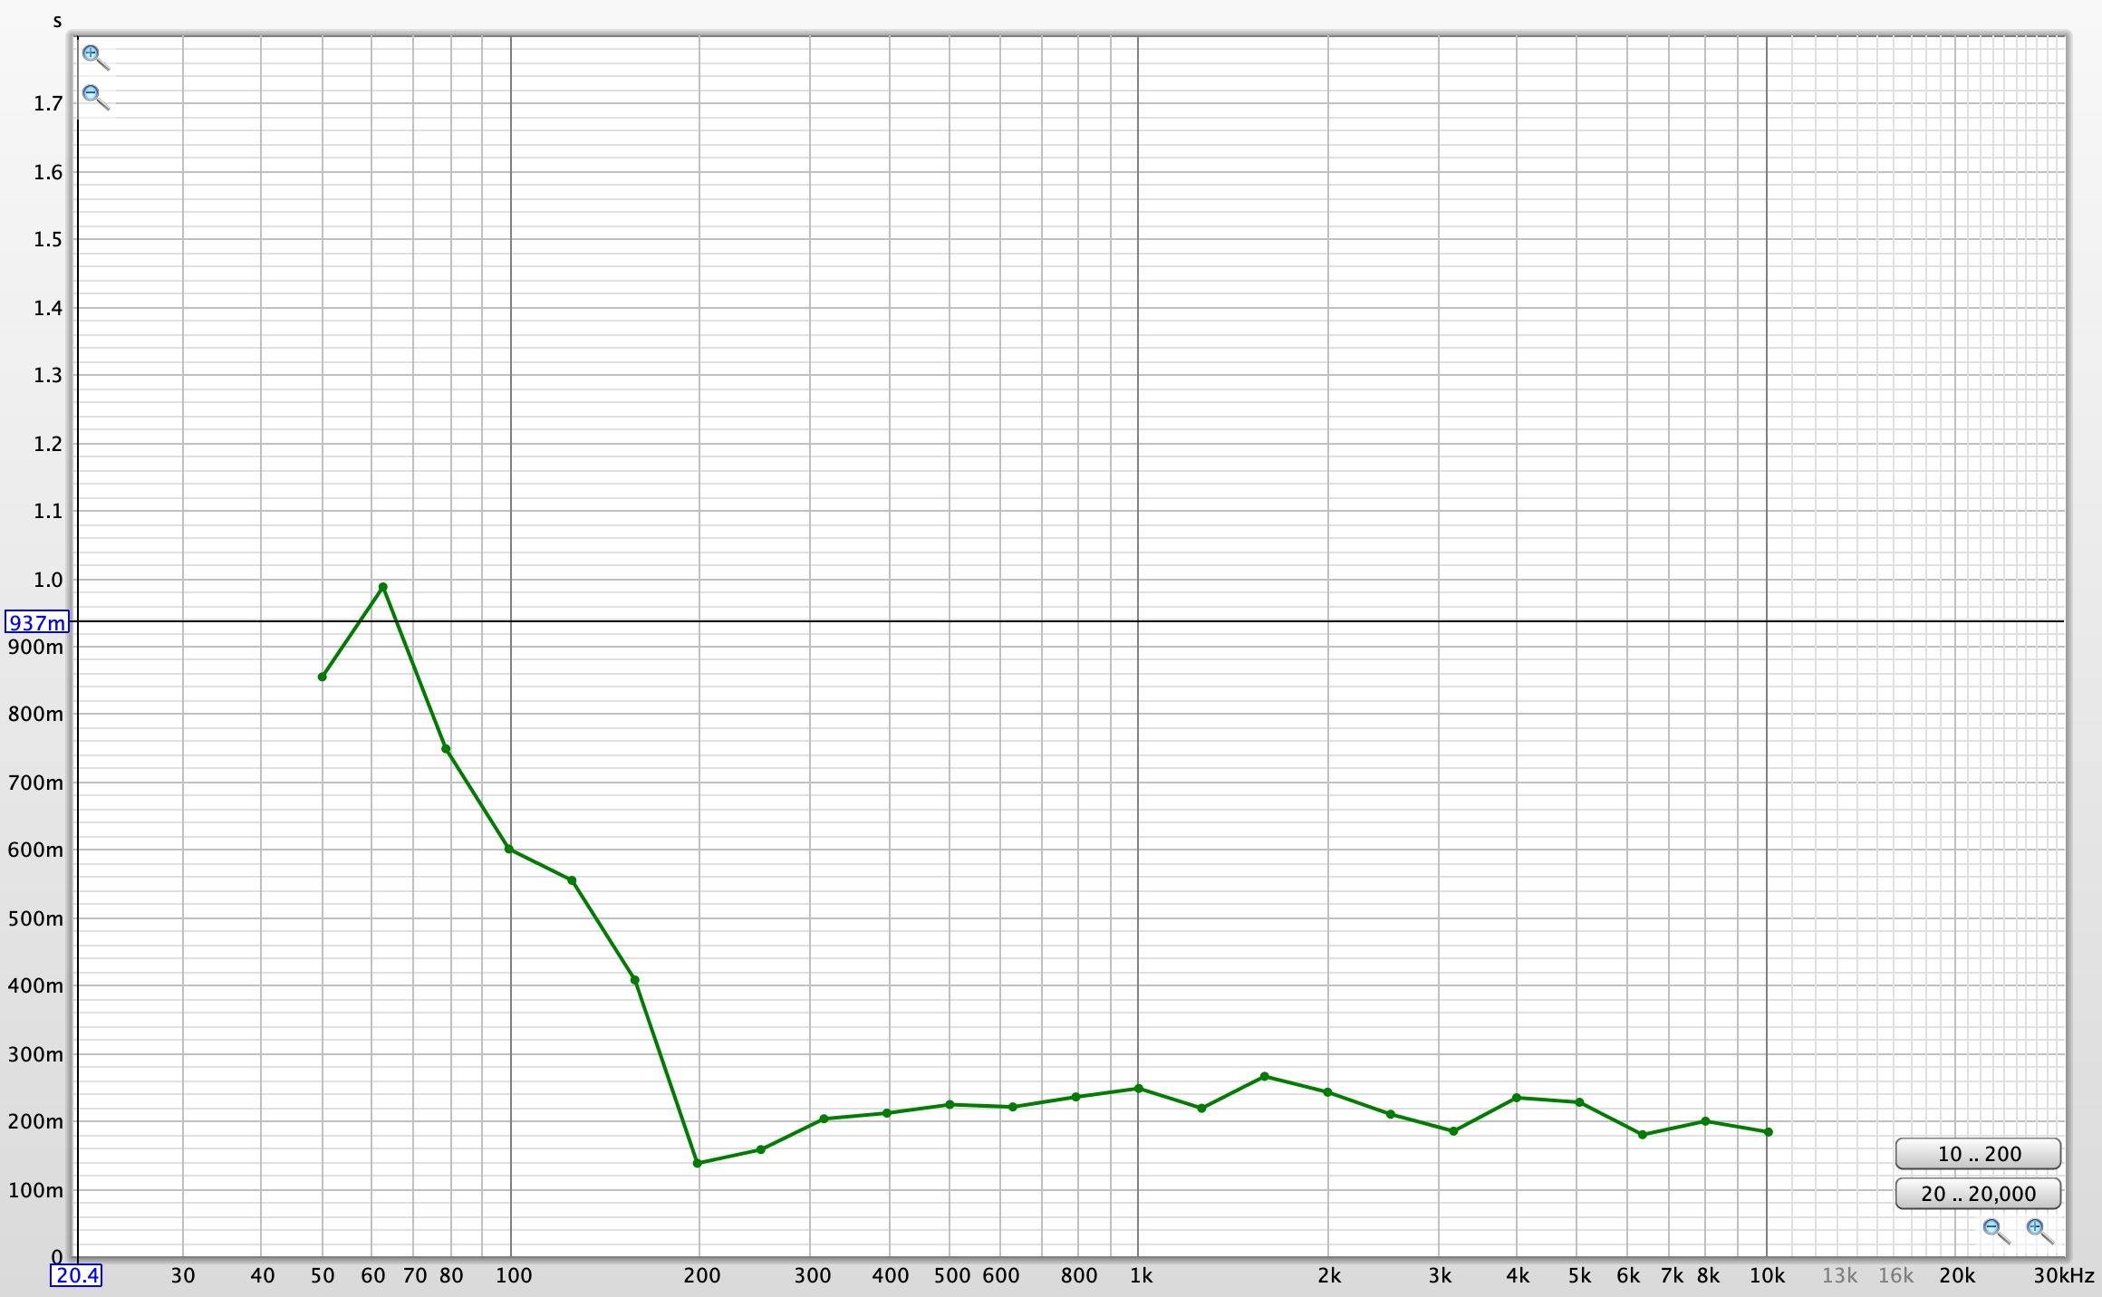
Task: Zoom in the frequency axis with the magnifier
Action: [2039, 1230]
